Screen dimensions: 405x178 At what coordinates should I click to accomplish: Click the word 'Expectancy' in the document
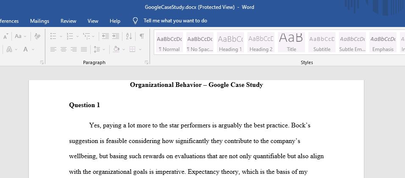tap(203, 172)
